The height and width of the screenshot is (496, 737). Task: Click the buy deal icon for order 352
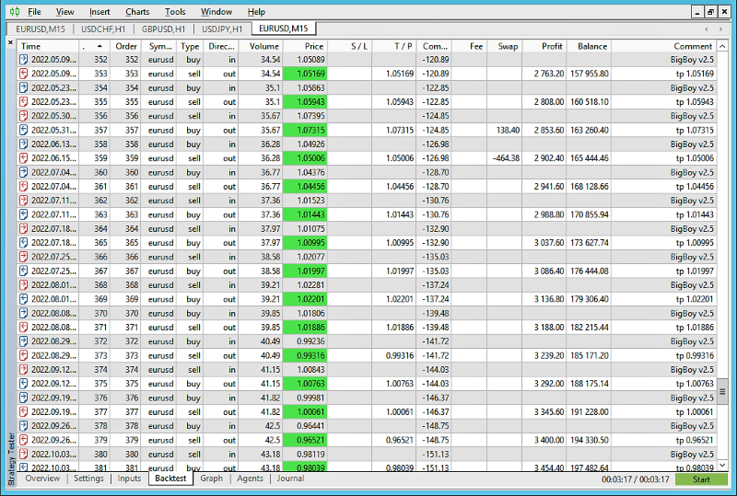(x=24, y=60)
